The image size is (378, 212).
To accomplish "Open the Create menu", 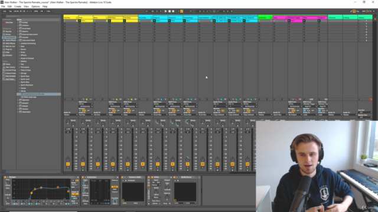I will (18, 6).
